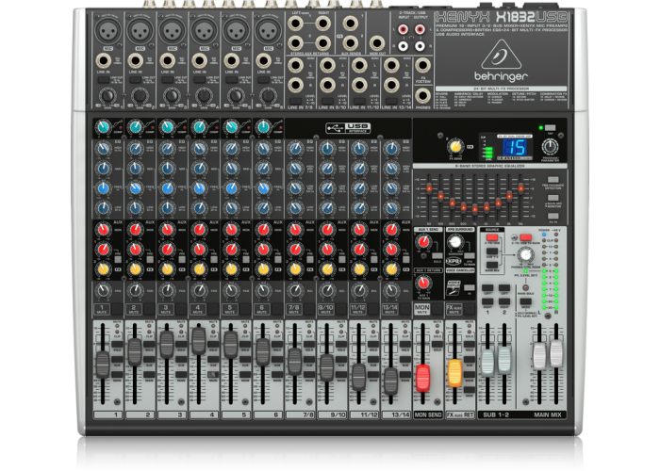Viewport: 660px width, 471px height.
Task: Toggle channel 5 LOW CUT button
Action: pyautogui.click(x=231, y=79)
